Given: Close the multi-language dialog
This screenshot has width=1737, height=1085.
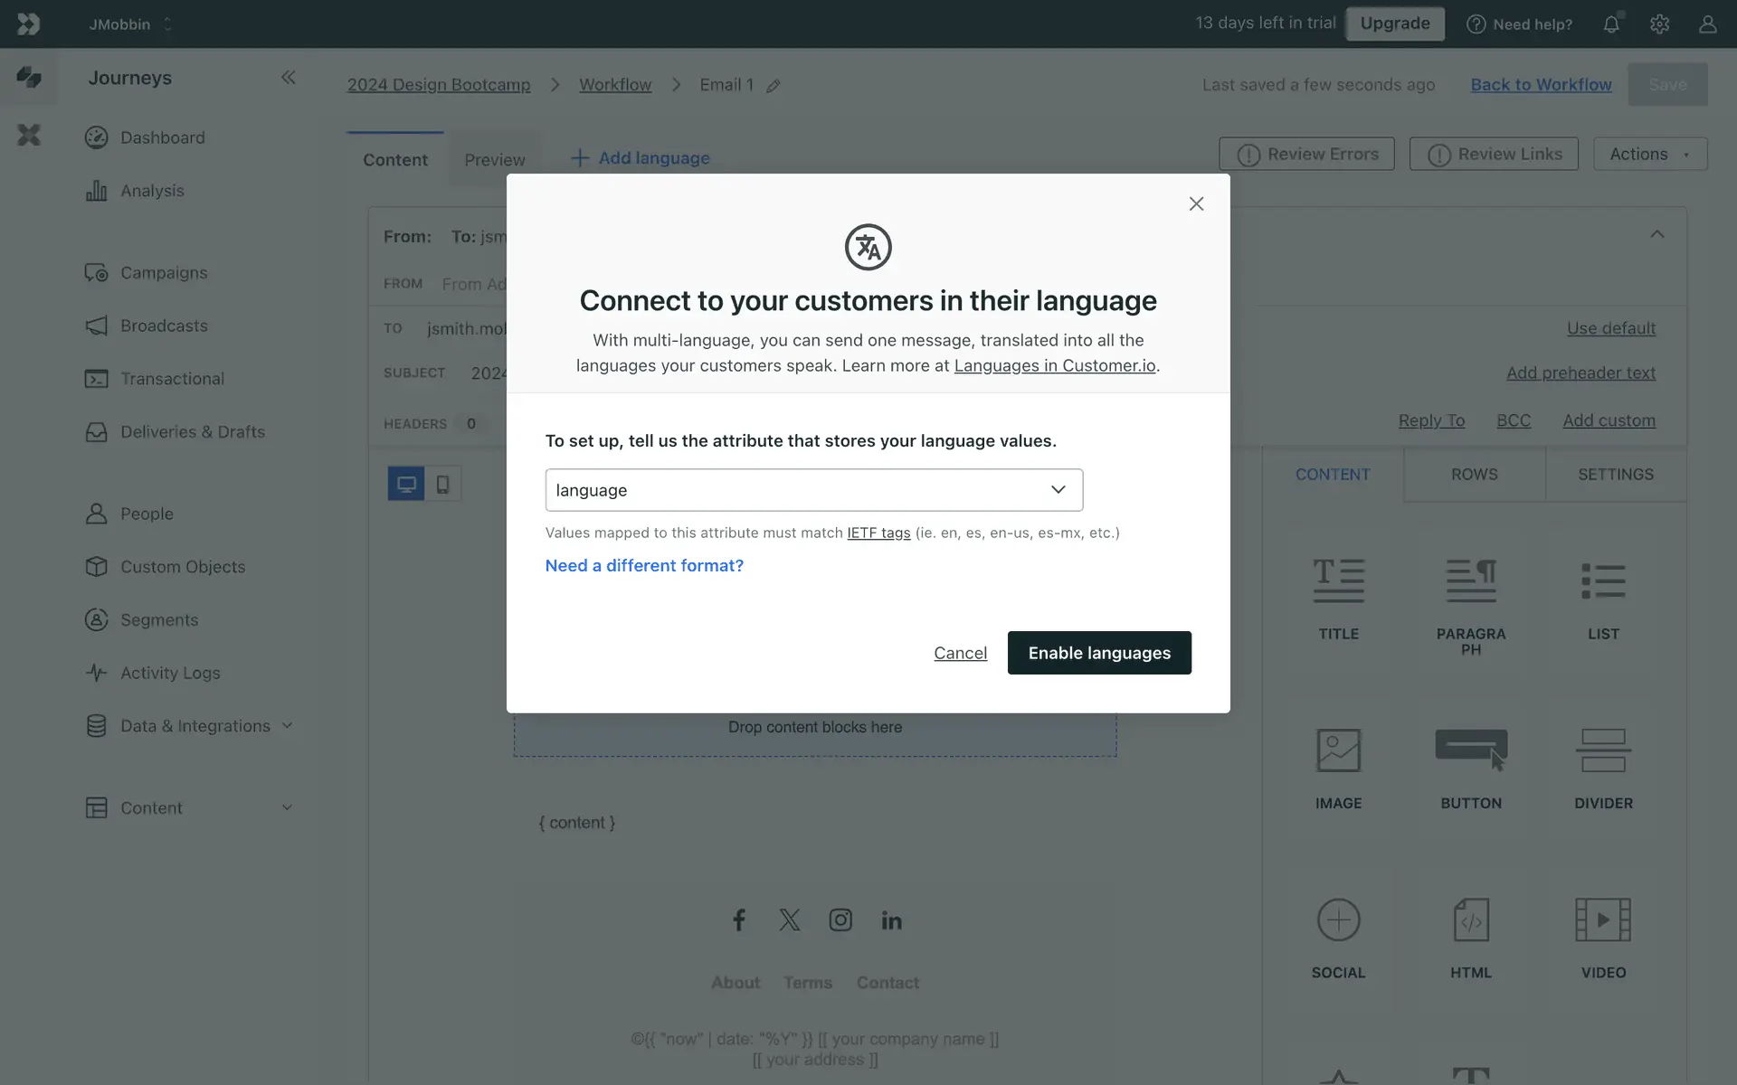Looking at the screenshot, I should (x=1196, y=204).
